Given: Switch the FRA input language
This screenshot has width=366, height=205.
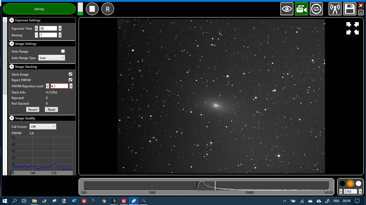Looking at the screenshot, I should [336, 201].
